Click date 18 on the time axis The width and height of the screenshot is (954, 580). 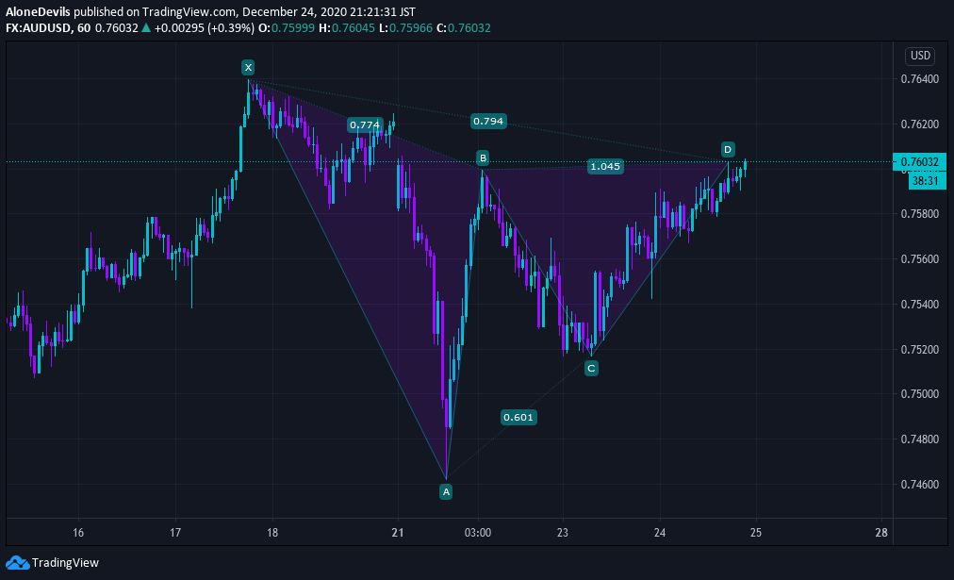pyautogui.click(x=271, y=533)
